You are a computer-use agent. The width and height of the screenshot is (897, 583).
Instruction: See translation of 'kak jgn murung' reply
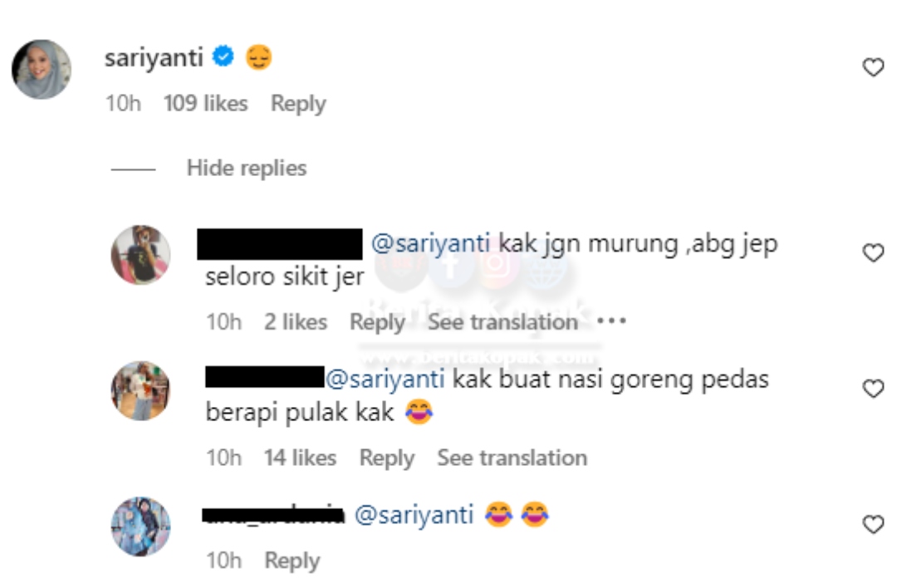coord(502,322)
